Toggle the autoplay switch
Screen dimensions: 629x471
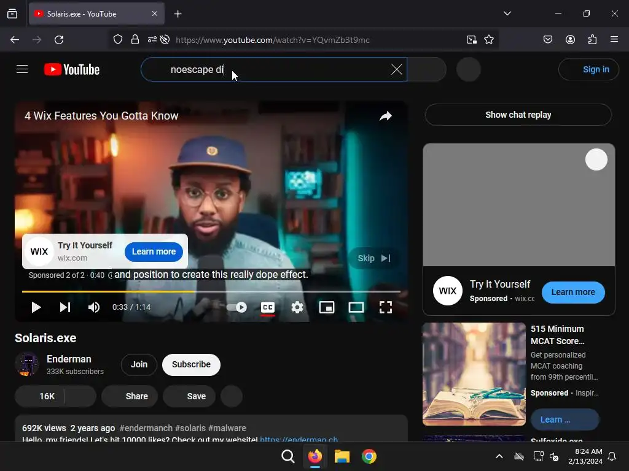click(236, 307)
